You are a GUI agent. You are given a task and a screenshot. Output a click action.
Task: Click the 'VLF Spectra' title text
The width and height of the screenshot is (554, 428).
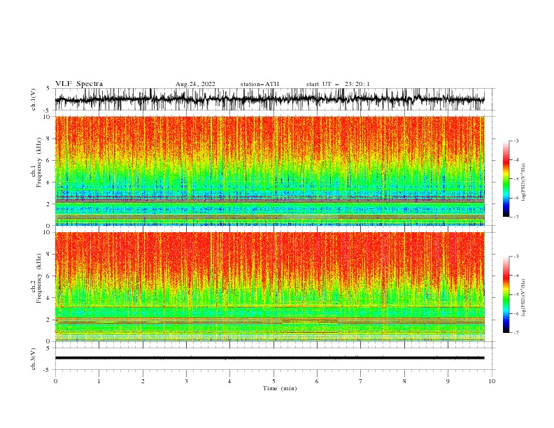tap(79, 84)
